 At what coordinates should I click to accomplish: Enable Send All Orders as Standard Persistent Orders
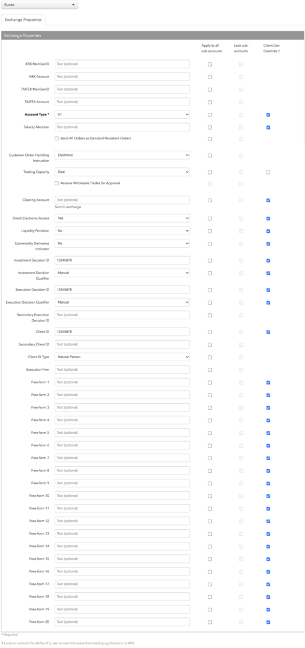56,139
